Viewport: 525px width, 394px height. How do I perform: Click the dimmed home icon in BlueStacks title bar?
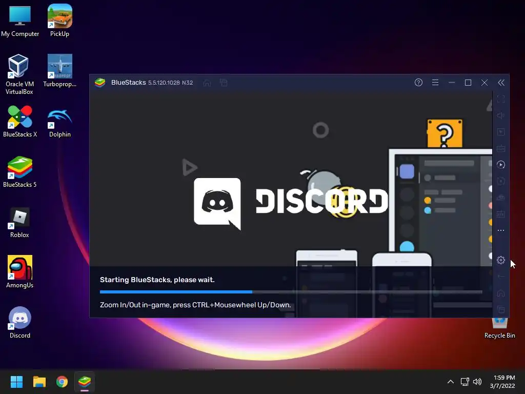click(207, 83)
